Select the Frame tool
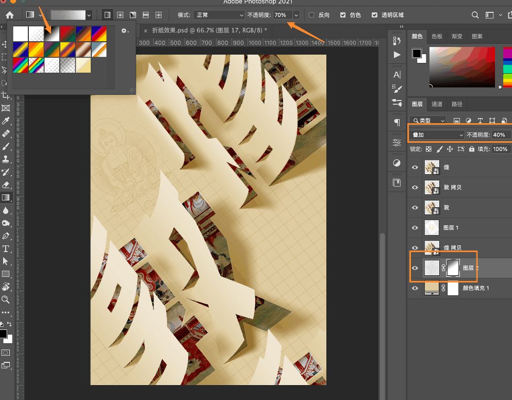 point(6,108)
